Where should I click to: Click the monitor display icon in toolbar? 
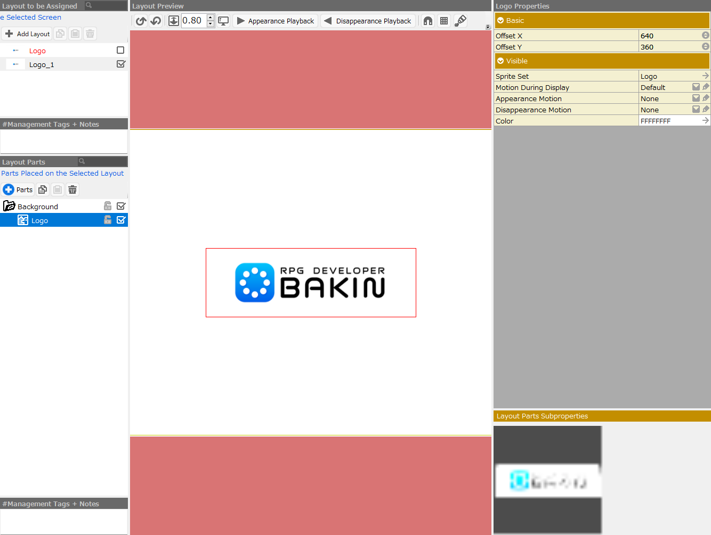(x=223, y=21)
